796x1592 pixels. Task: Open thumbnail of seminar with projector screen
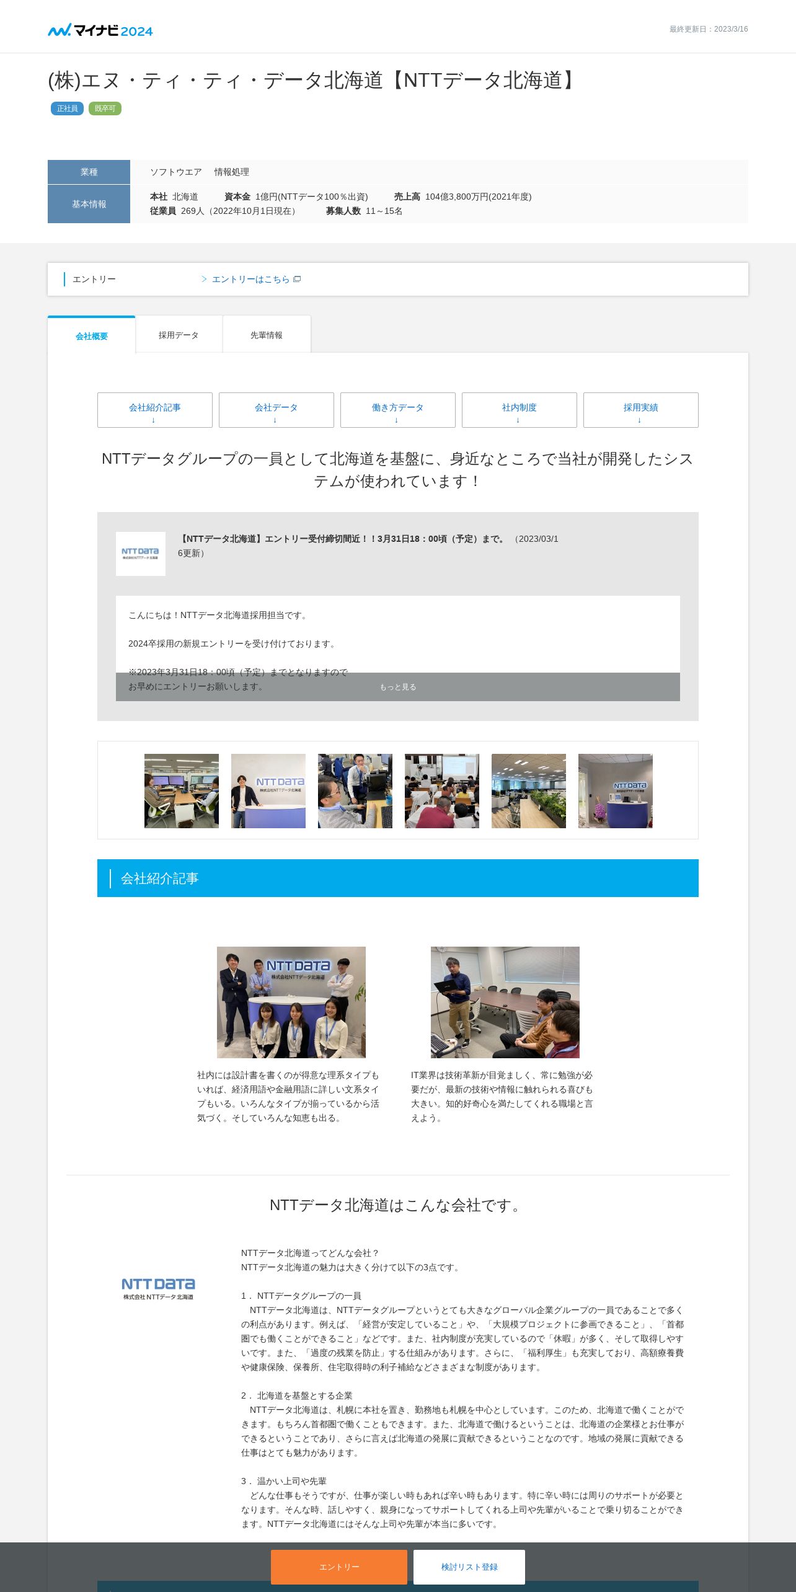click(442, 791)
